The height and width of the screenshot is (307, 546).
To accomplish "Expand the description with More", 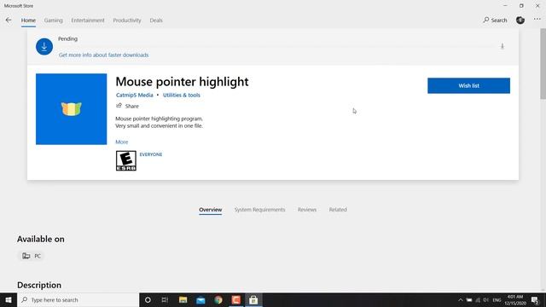I will (x=121, y=142).
